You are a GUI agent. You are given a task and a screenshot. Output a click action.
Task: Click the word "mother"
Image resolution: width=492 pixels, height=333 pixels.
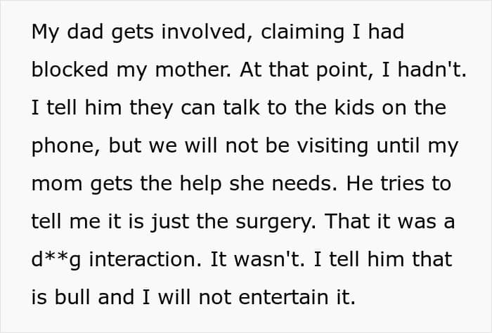click(193, 70)
